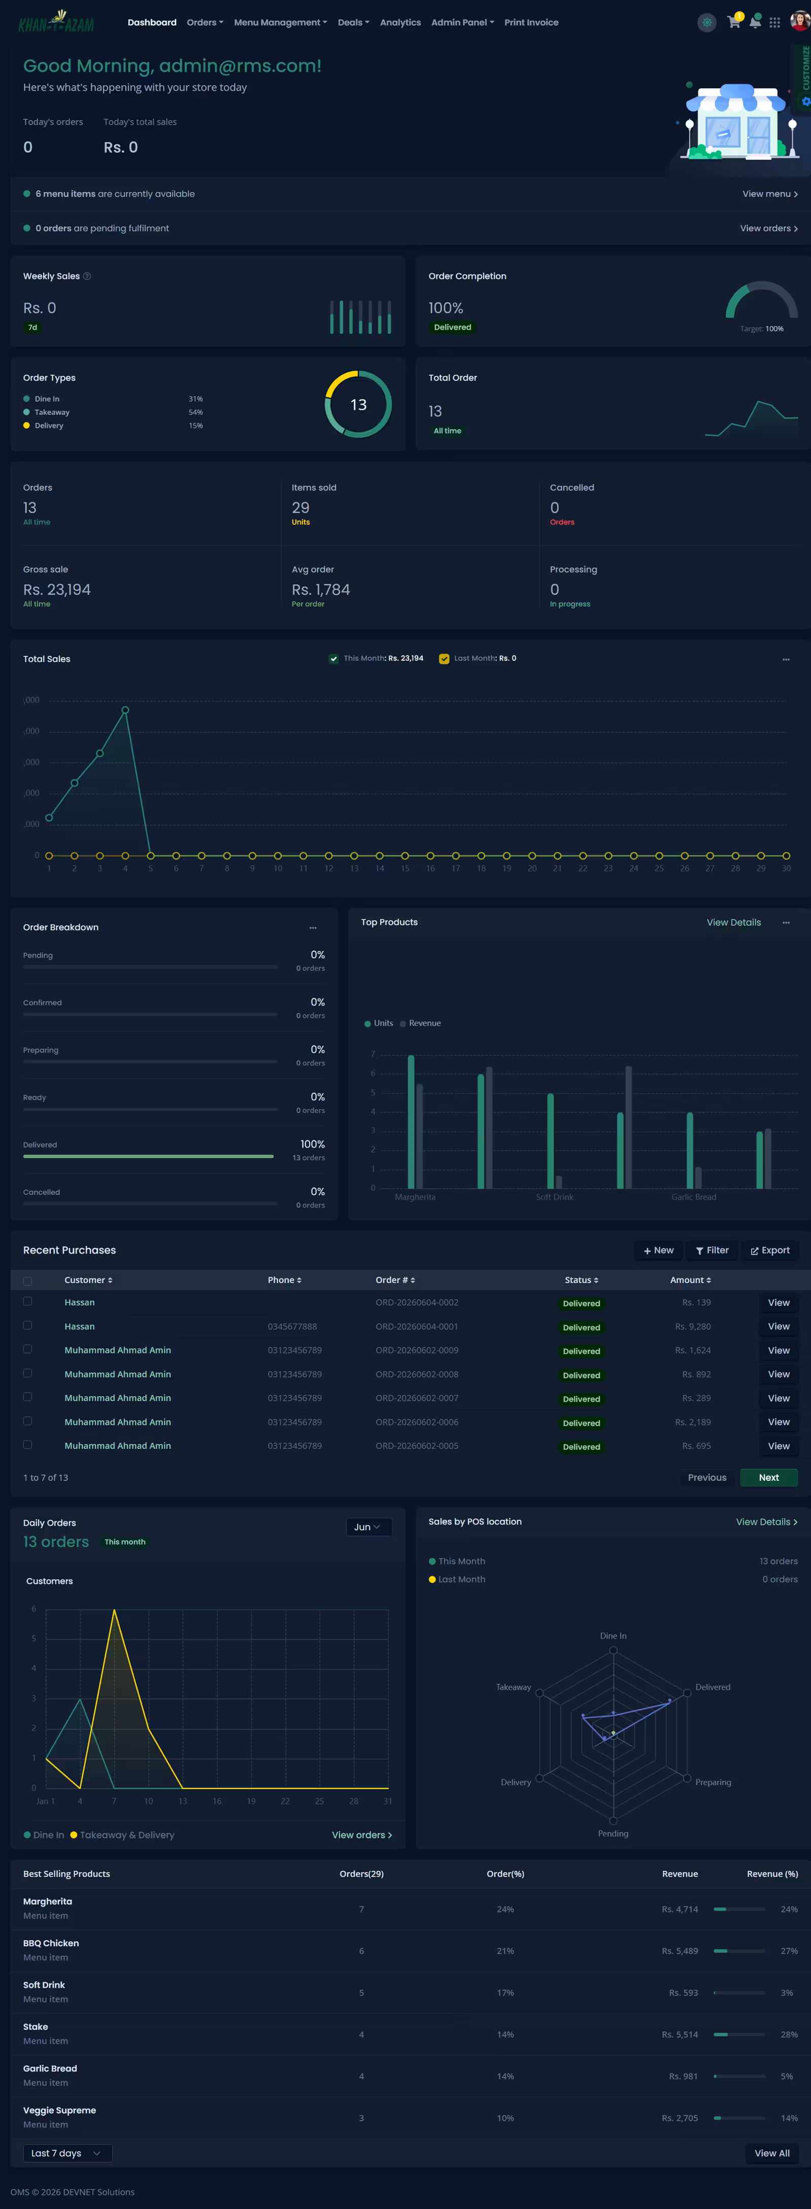Click the Weekly Sales help icon
This screenshot has height=2209, width=811.
[87, 276]
